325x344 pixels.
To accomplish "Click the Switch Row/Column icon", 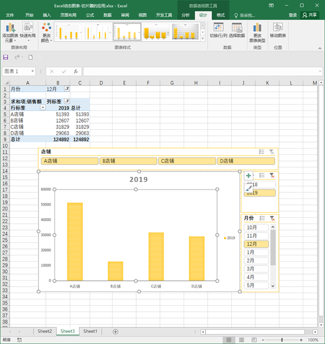I will (218, 30).
